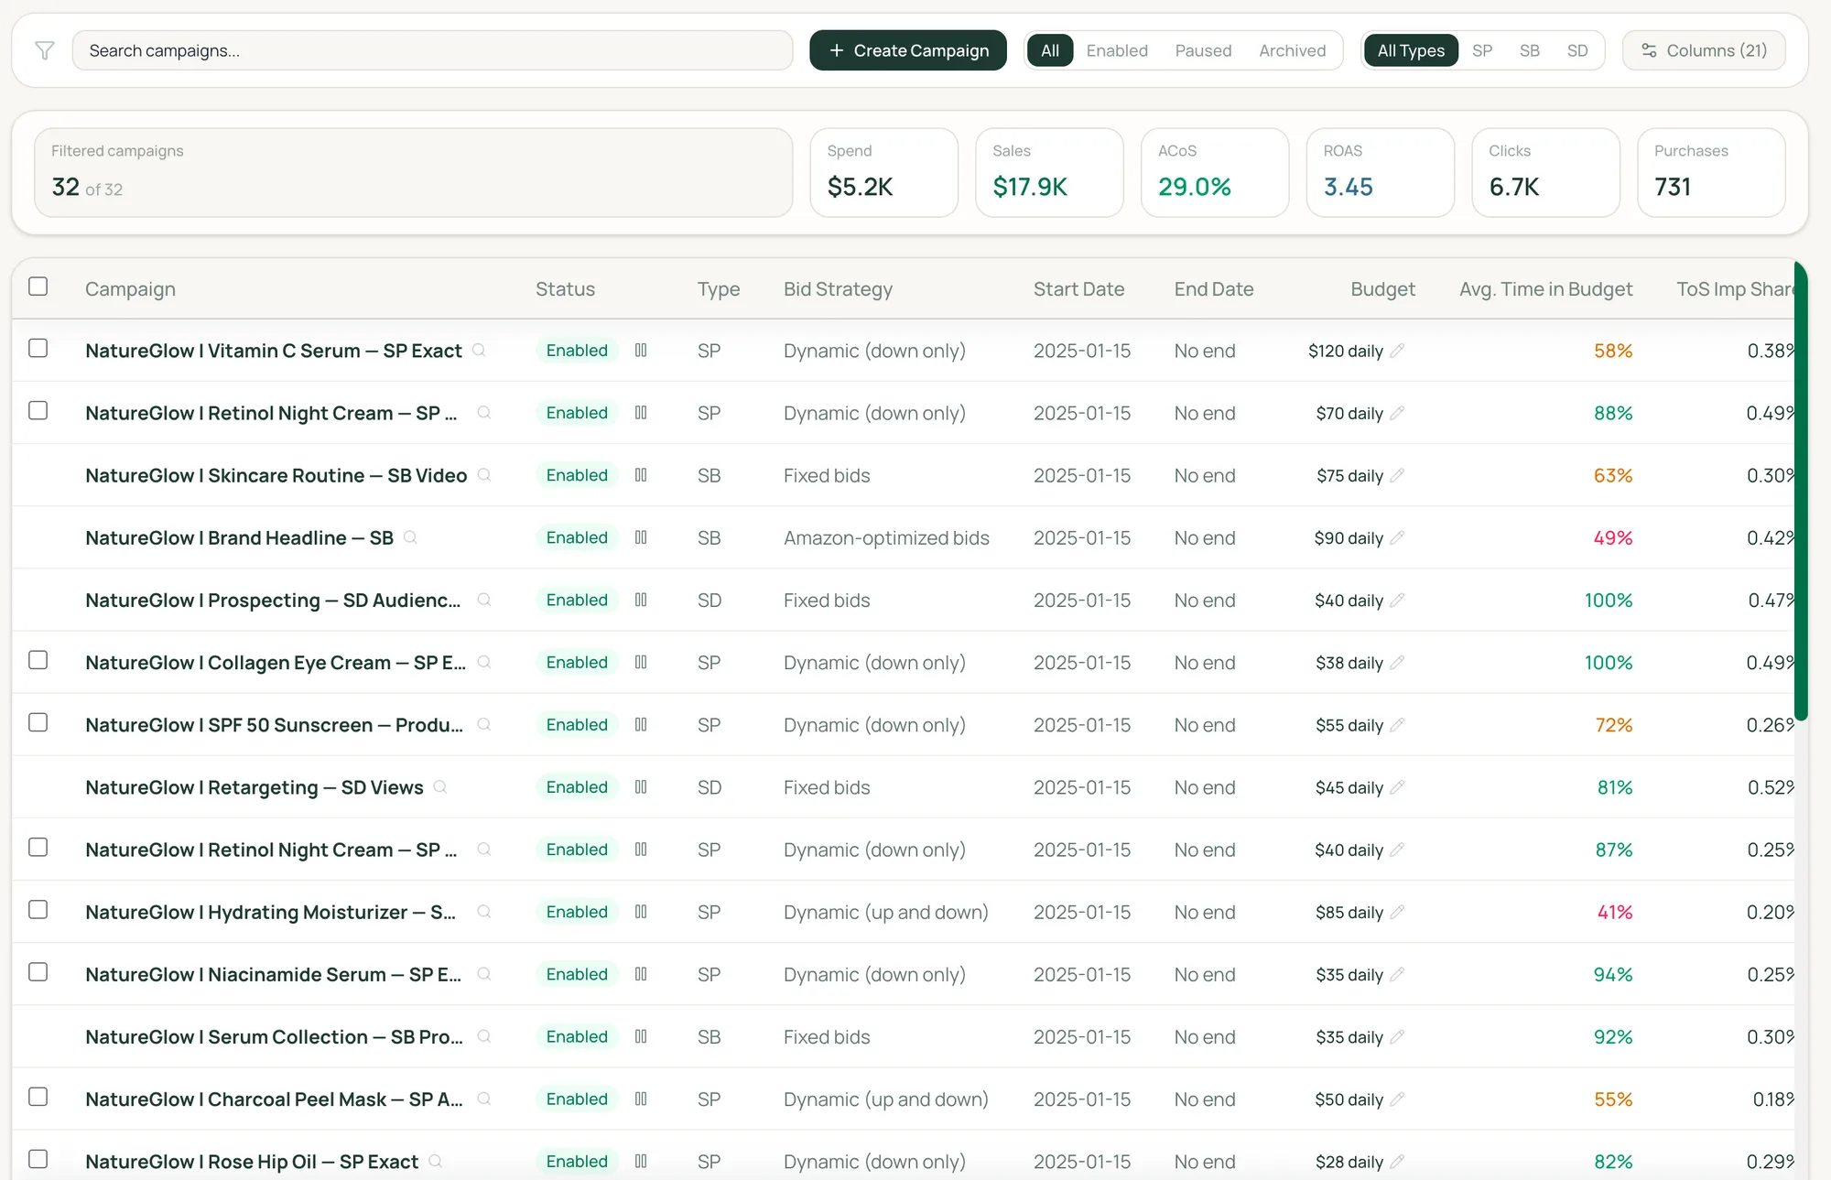Pause the Vitamin C Serum SP Exact campaign

pyautogui.click(x=641, y=351)
